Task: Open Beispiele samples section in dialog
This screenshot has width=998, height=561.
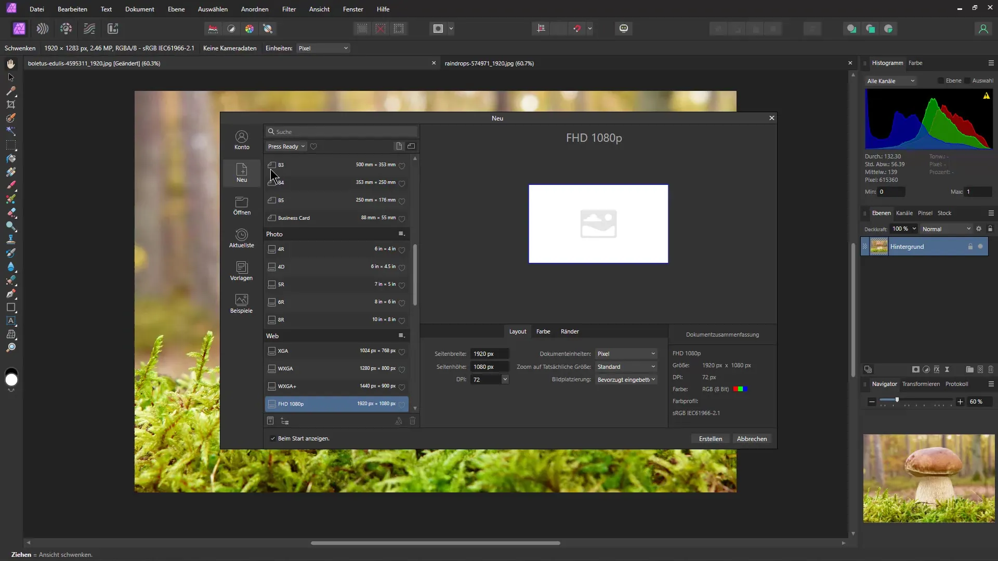Action: pyautogui.click(x=242, y=303)
